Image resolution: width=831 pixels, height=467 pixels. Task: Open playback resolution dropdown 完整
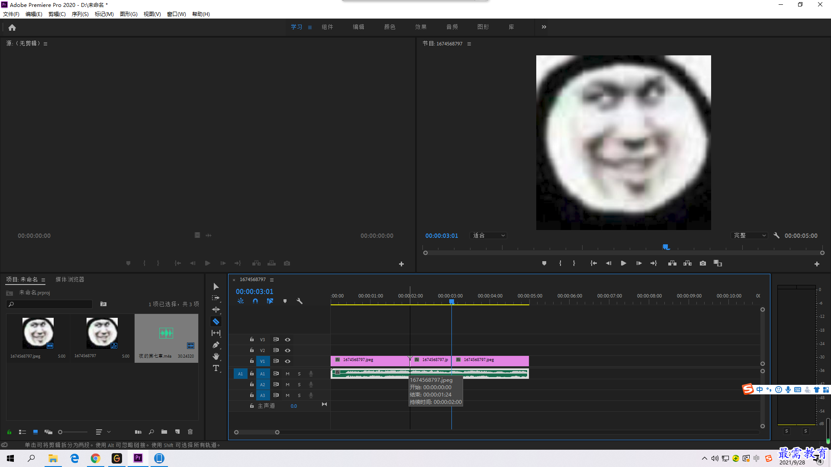click(750, 236)
